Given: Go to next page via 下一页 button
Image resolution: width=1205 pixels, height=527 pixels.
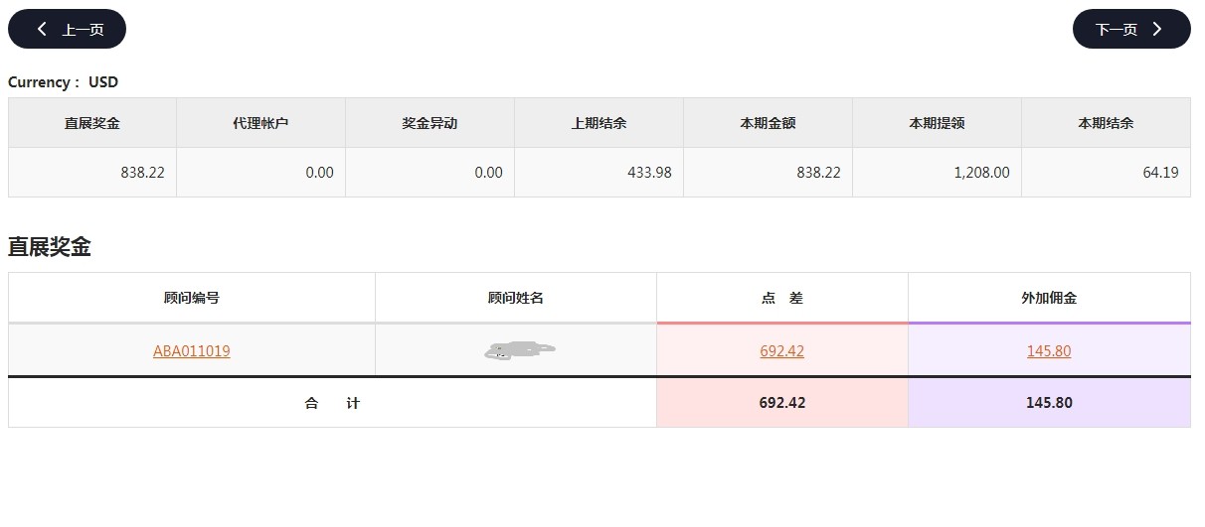Looking at the screenshot, I should (1130, 29).
